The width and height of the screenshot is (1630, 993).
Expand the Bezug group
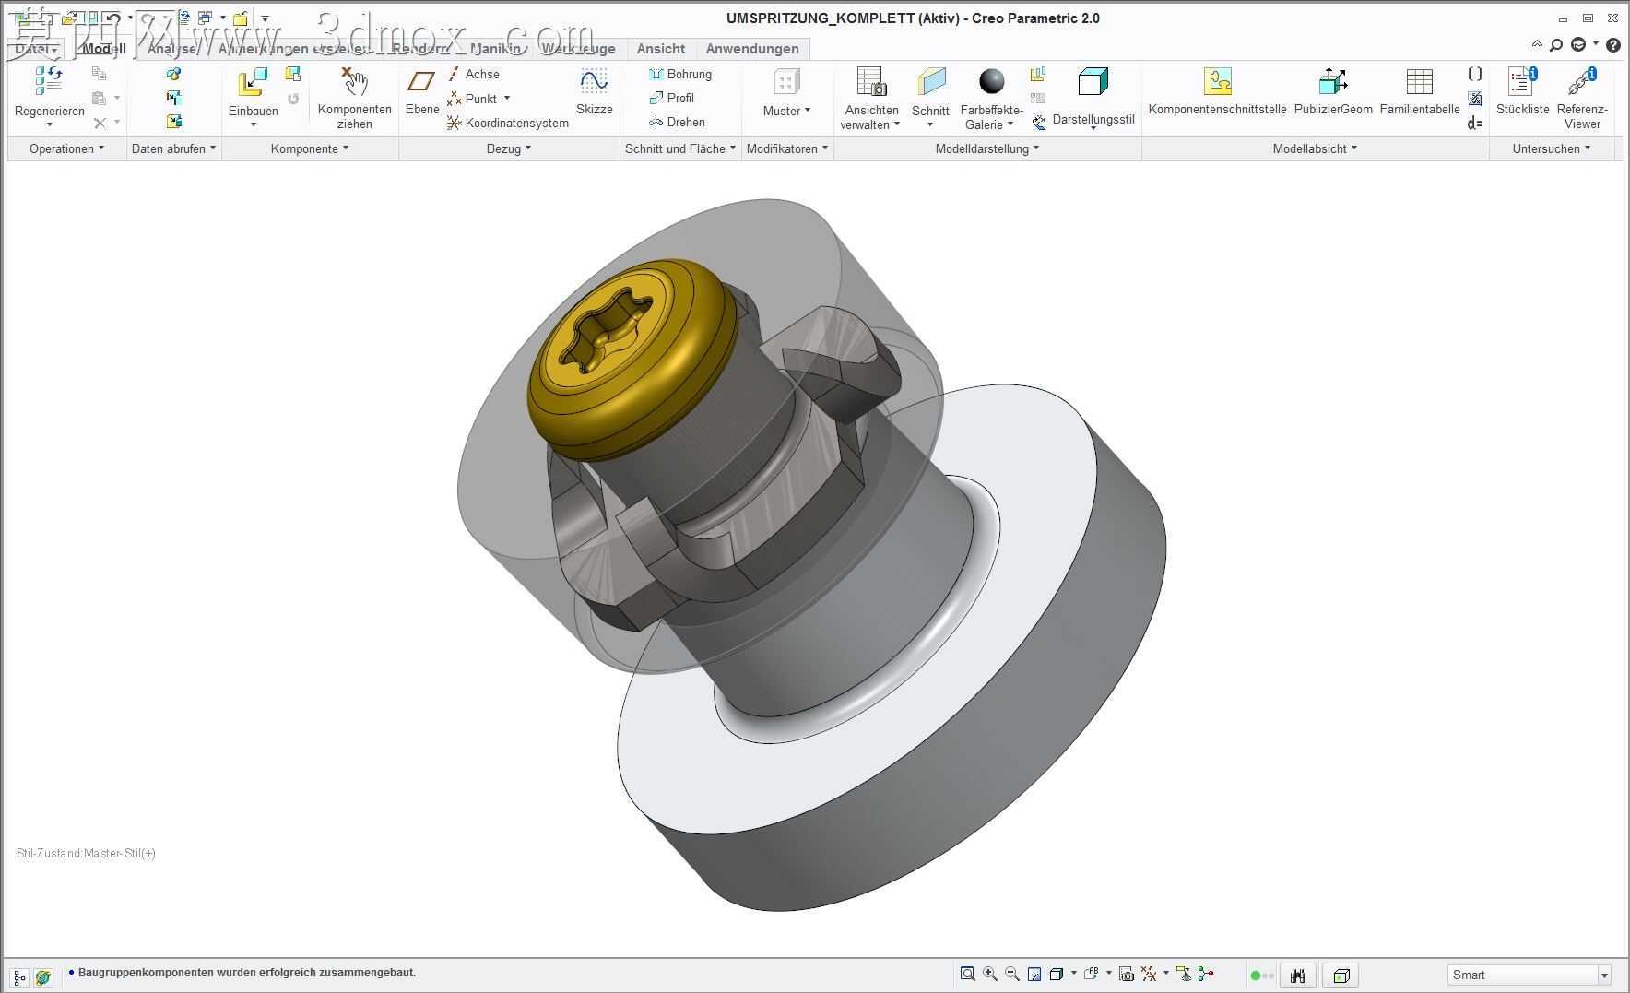pyautogui.click(x=509, y=148)
